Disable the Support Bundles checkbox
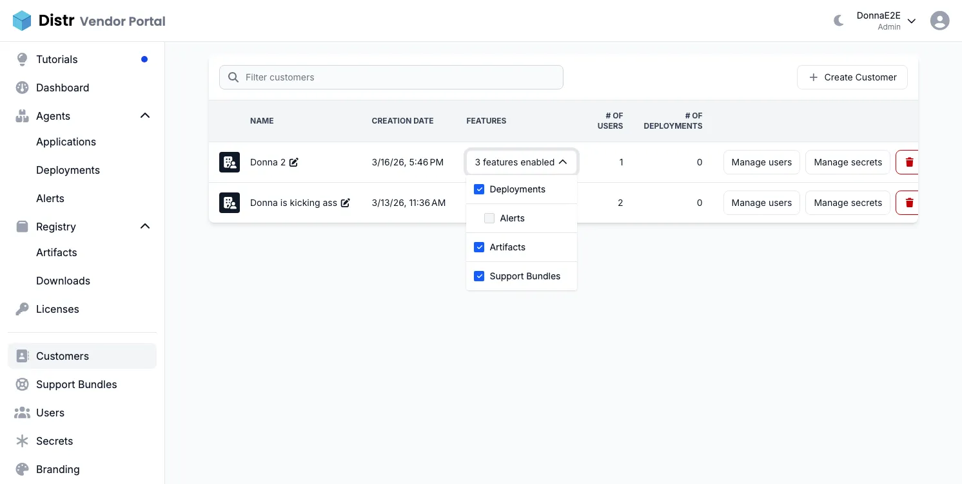The image size is (962, 484). tap(479, 275)
